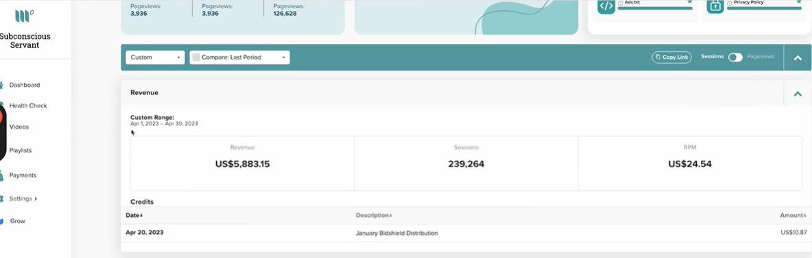Open Dashboard in the sidebar
Screen dimensions: 812x258
tap(24, 85)
